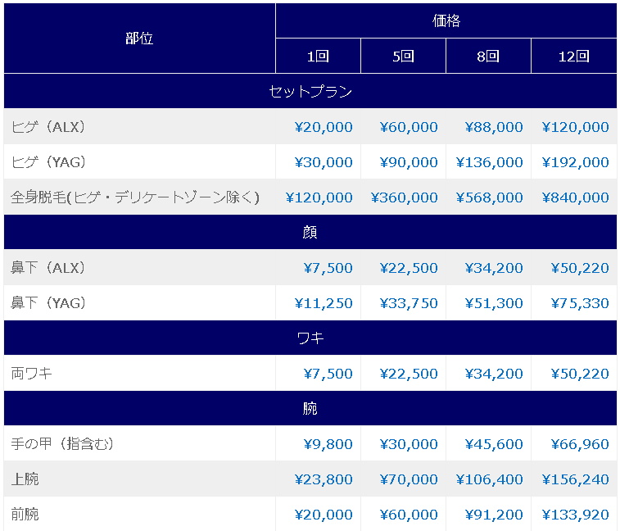Viewport: 620px width, 531px height.
Task: Select the 上腕 12回 price ¥156,240
Action: (x=575, y=479)
